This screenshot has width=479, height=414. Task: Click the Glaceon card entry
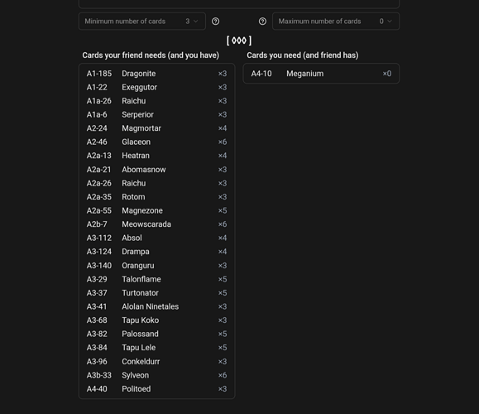(156, 142)
